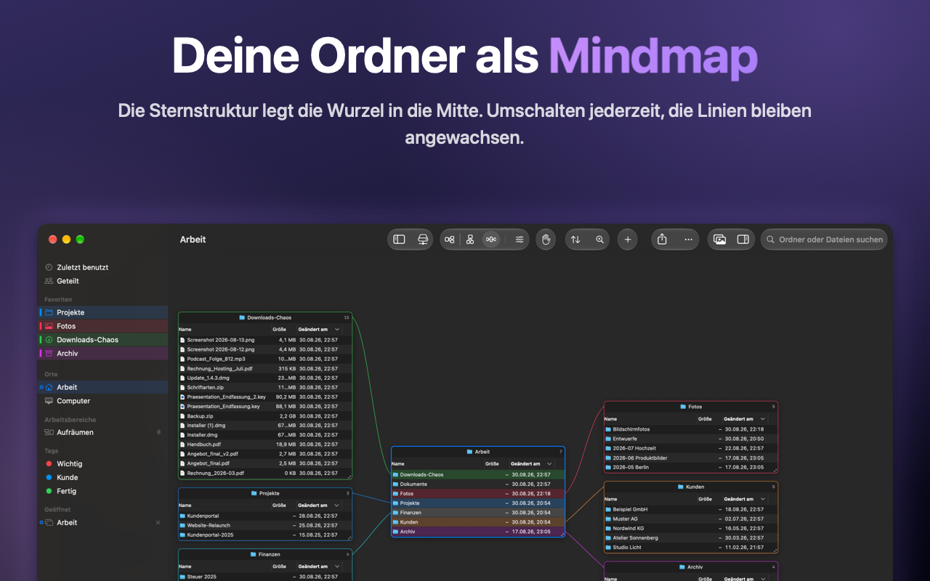
Task: Select file 'Rechnung_Hosting_Juli.pdf'
Action: (x=265, y=368)
